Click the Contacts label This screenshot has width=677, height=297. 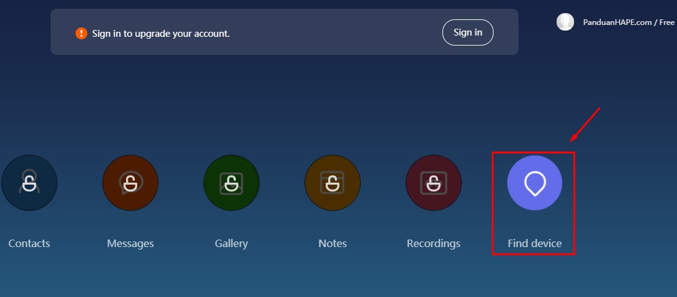pos(29,243)
